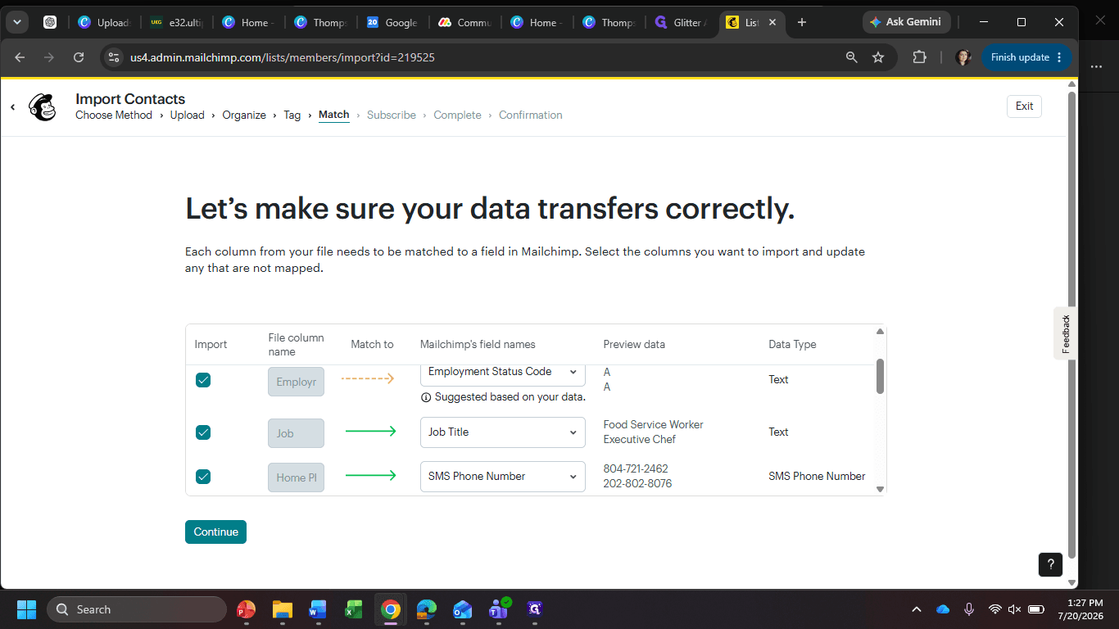Open Microsoft Teams from the taskbar

(x=499, y=609)
